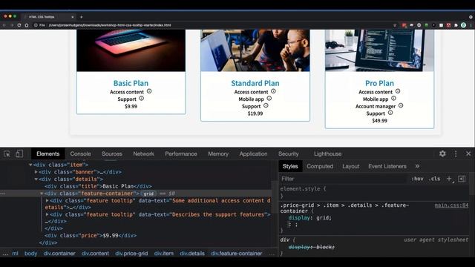Viewport: 475px width, 267px height.
Task: Select div.container in breadcrumb
Action: 59,254
